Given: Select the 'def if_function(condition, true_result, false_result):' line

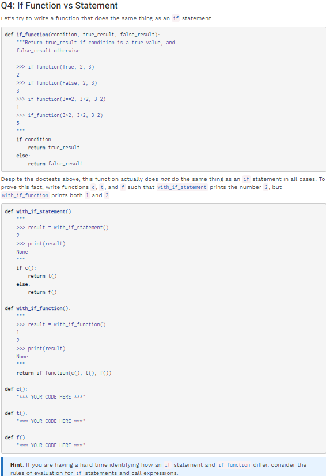Looking at the screenshot, I should click(x=82, y=35).
